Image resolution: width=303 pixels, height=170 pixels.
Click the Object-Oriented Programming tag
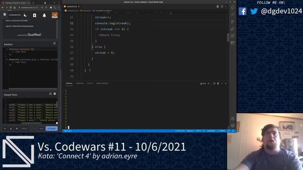click(x=19, y=26)
